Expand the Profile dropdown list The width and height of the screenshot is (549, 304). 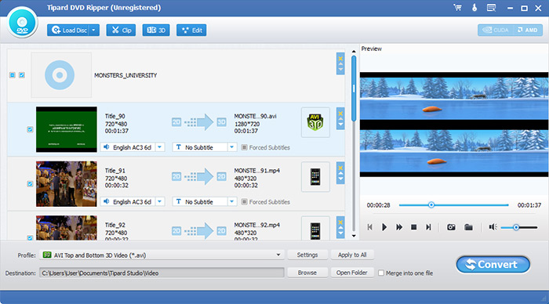coord(278,255)
